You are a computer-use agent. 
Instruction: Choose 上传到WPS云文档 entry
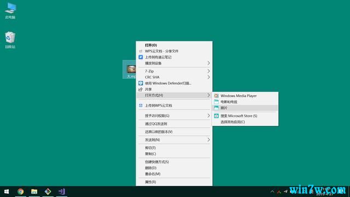click(x=174, y=106)
